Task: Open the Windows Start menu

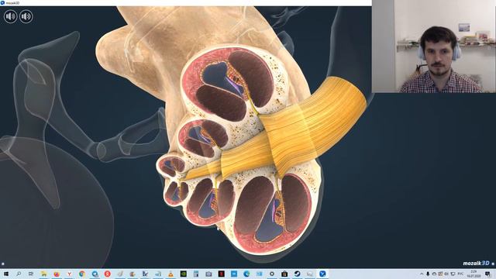Action: (x=5, y=274)
